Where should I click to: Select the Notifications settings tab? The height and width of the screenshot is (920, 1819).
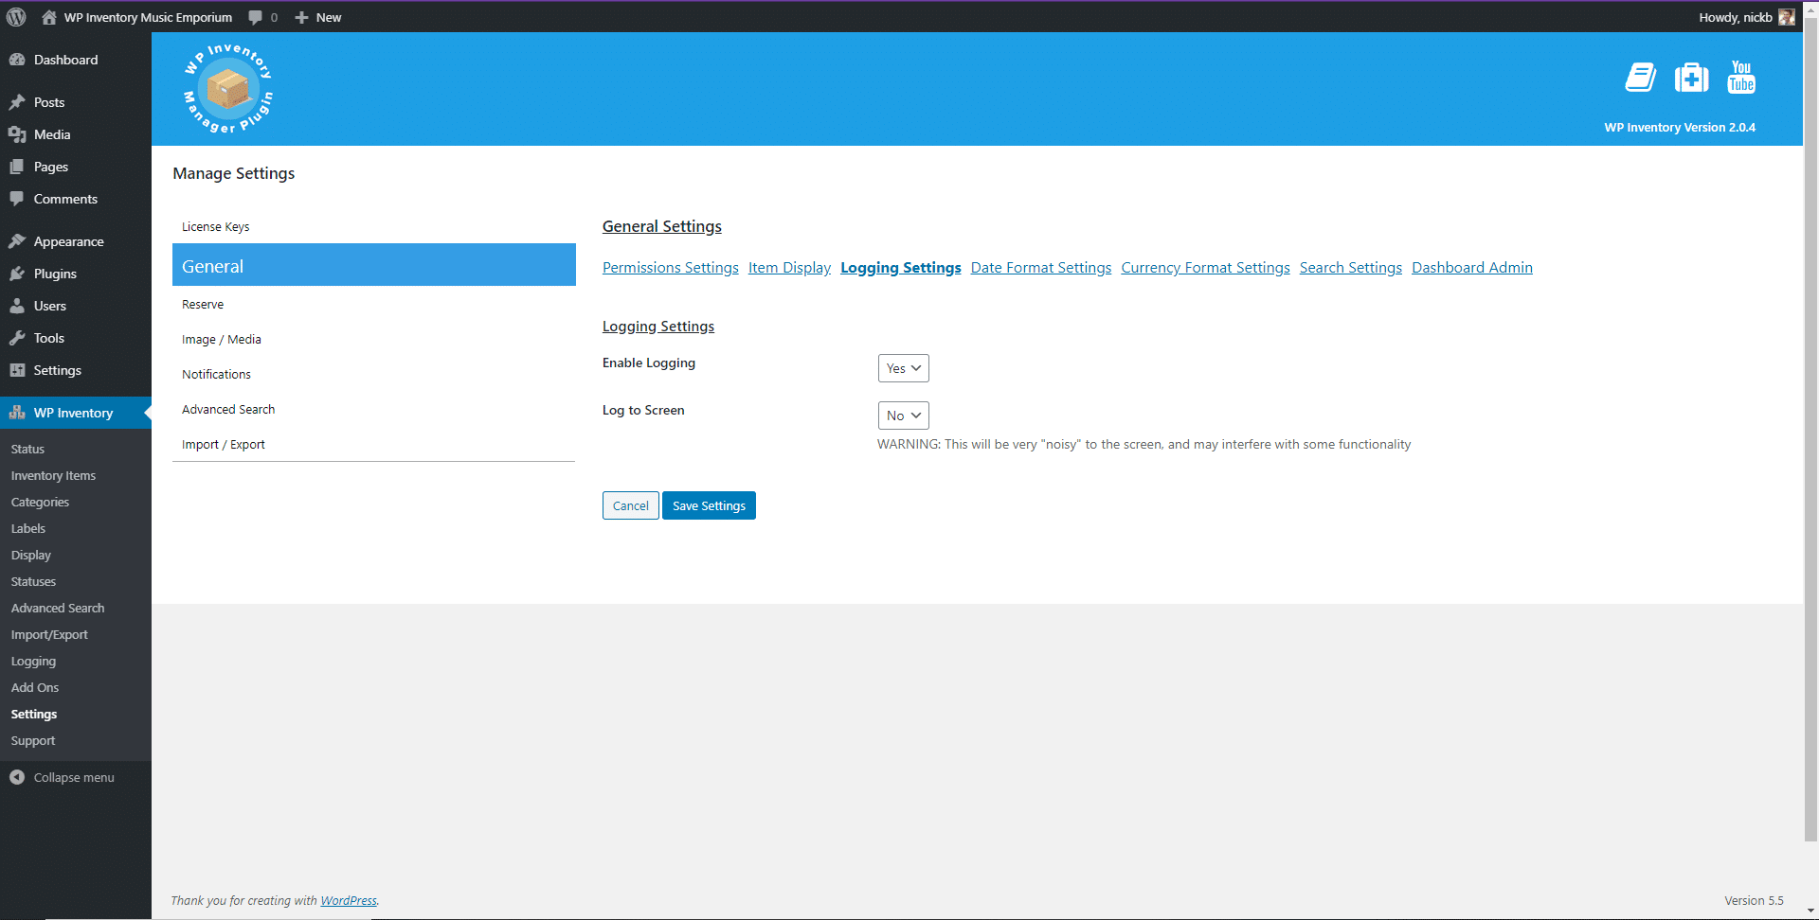click(373, 374)
